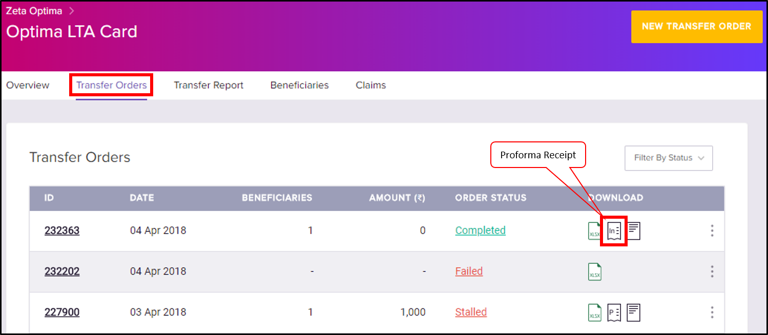The width and height of the screenshot is (768, 335).
Task: Click the New Transfer Order button
Action: 696,26
